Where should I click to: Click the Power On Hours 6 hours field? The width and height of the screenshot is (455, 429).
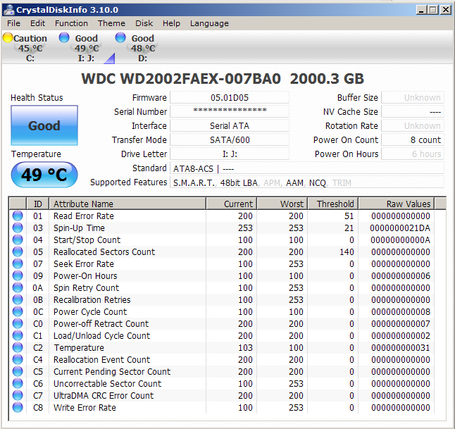tap(413, 154)
